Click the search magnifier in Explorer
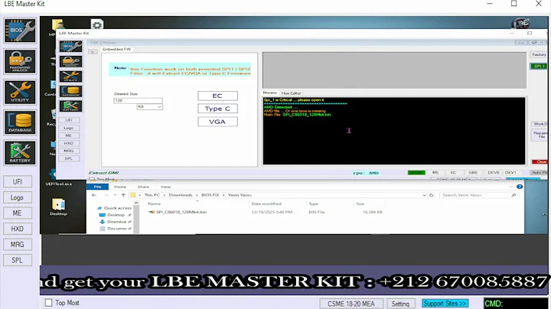Screen dimensions: 551x309 point(514,195)
